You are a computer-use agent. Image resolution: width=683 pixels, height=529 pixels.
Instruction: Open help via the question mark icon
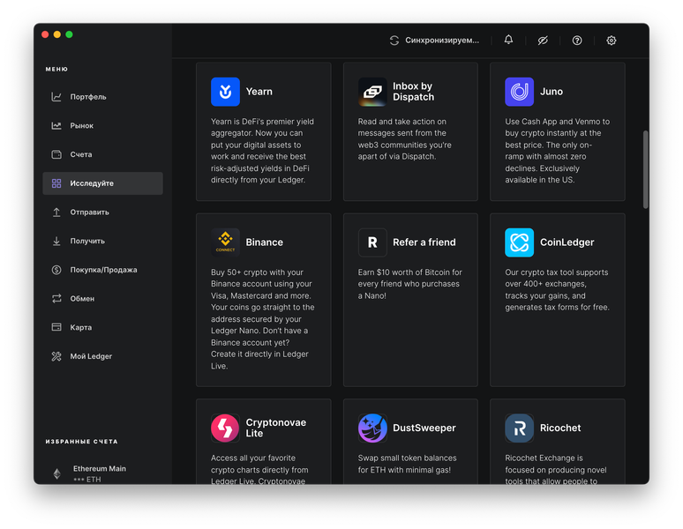click(577, 41)
